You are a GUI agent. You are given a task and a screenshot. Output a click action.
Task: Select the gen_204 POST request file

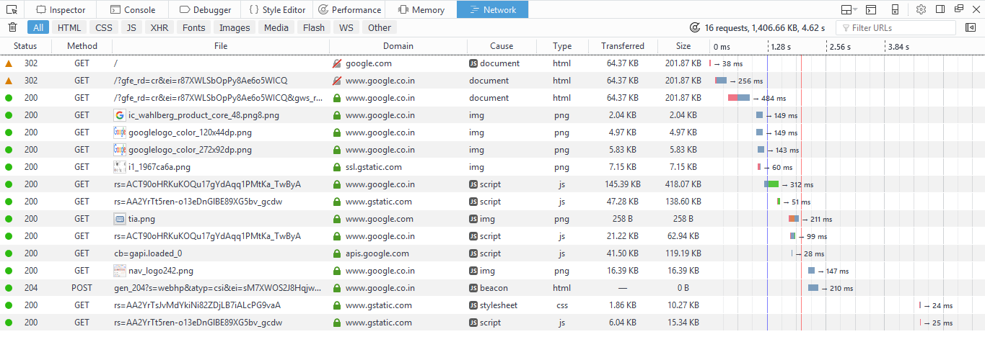click(217, 288)
